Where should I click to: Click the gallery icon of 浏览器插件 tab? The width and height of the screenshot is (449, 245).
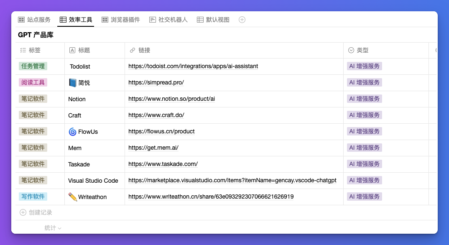105,20
